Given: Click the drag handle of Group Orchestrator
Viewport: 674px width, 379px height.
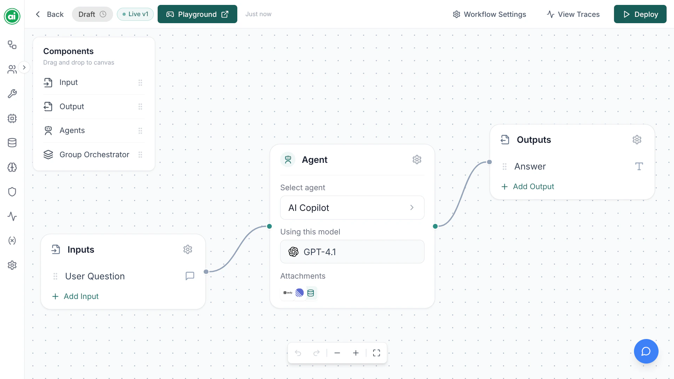Looking at the screenshot, I should pos(140,154).
